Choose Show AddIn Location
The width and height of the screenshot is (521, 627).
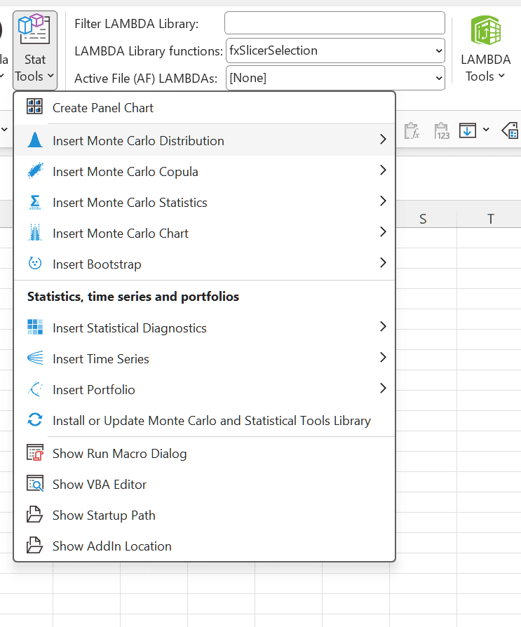click(x=204, y=546)
